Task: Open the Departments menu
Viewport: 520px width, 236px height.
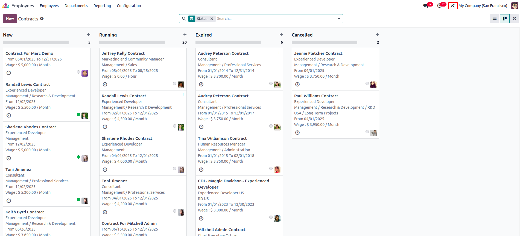Action: pyautogui.click(x=76, y=6)
